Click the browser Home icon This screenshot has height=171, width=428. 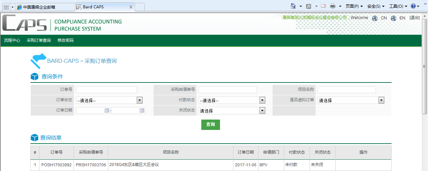293,6
